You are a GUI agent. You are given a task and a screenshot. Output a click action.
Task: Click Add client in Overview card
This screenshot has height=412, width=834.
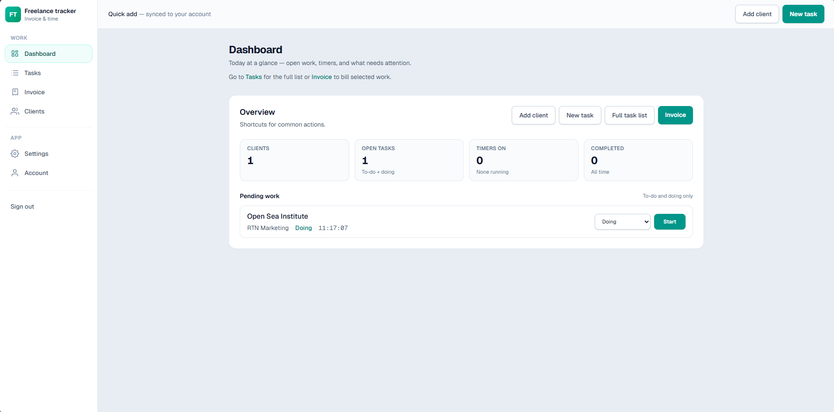[x=533, y=115]
